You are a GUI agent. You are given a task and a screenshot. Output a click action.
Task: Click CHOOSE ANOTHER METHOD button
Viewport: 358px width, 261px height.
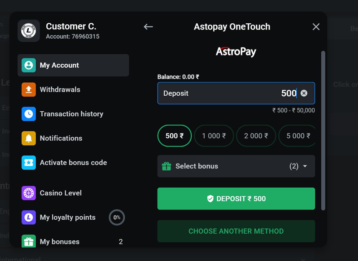(236, 231)
